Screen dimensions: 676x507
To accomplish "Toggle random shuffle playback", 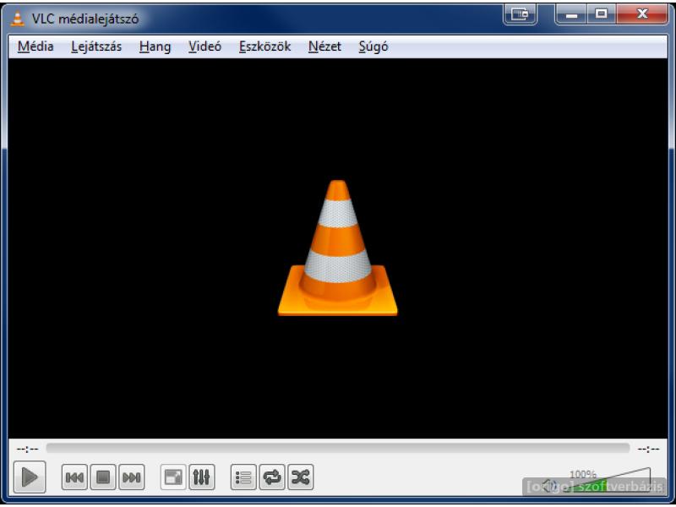I will (301, 477).
